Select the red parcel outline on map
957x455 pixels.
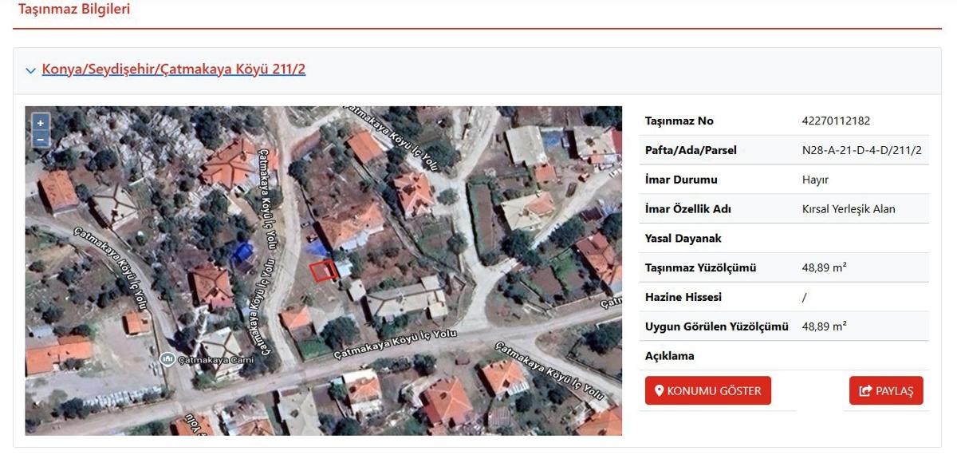pyautogui.click(x=322, y=271)
